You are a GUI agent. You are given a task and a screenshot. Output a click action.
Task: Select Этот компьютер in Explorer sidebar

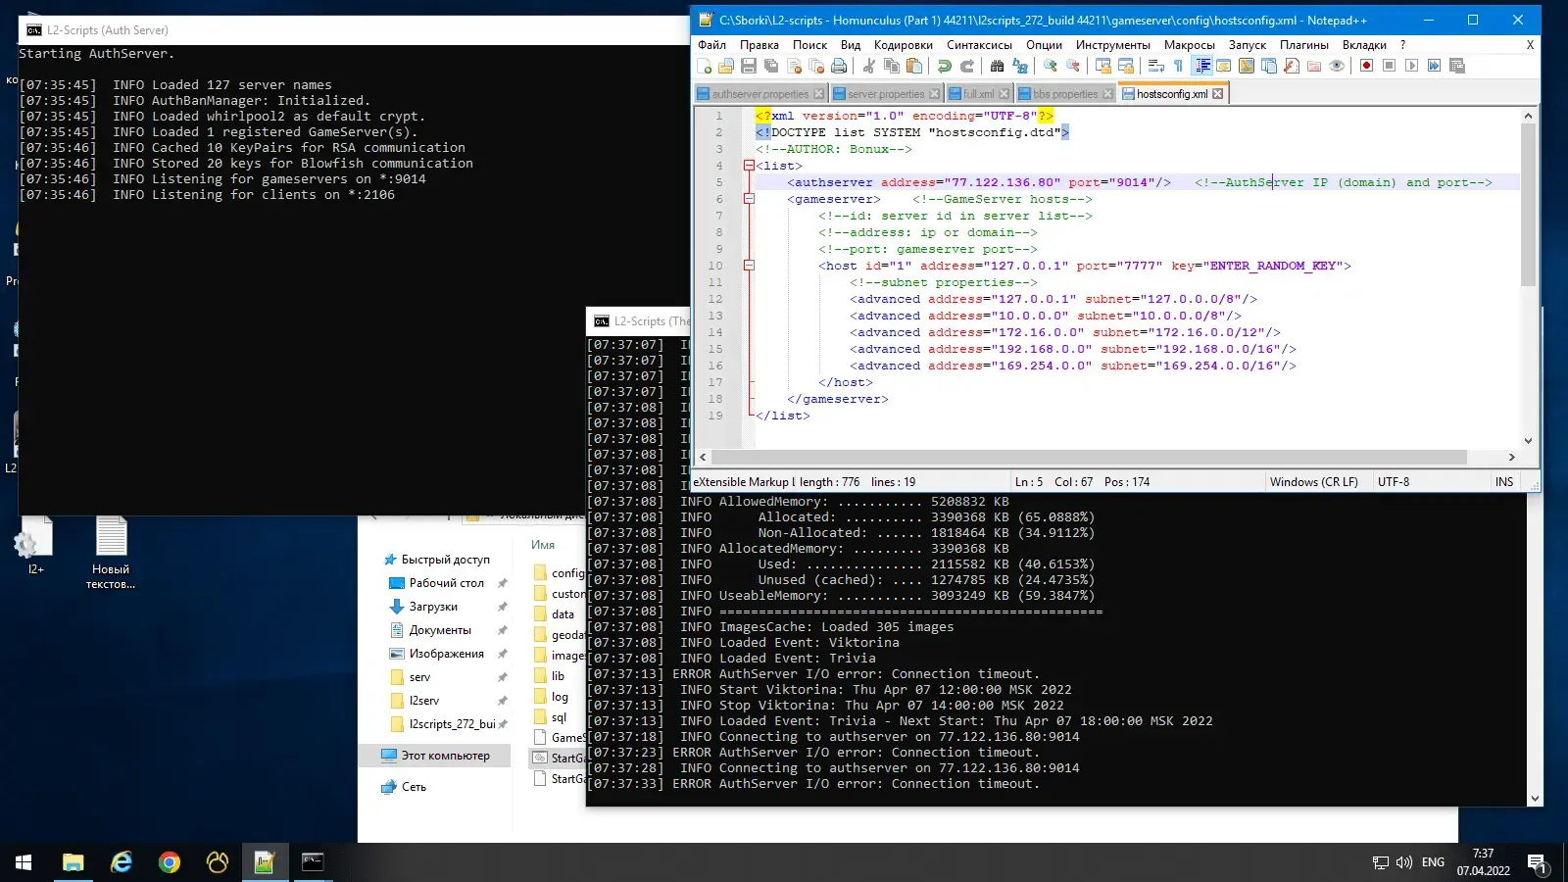click(x=434, y=756)
